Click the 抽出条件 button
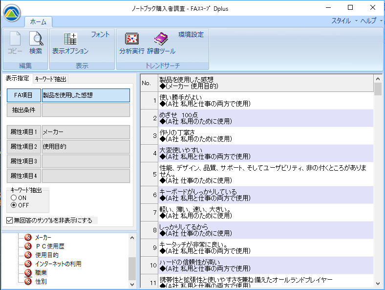The width and height of the screenshot is (385, 290). (23, 110)
